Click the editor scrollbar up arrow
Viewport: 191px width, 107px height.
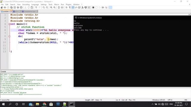[189, 15]
